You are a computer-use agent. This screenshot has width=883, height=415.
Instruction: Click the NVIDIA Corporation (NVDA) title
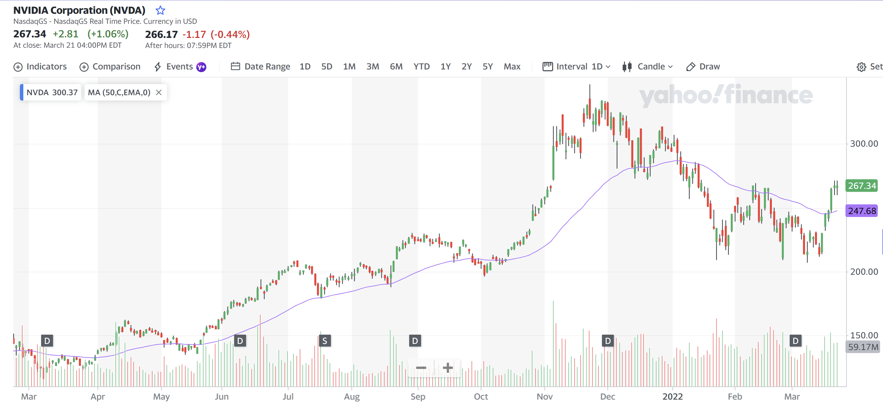[x=79, y=10]
